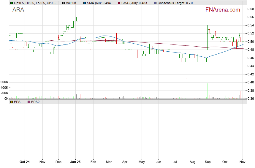This screenshot has width=255, height=168.
Task: Click the dark red SMA (200) legend swatch
Action: [x=119, y=3]
